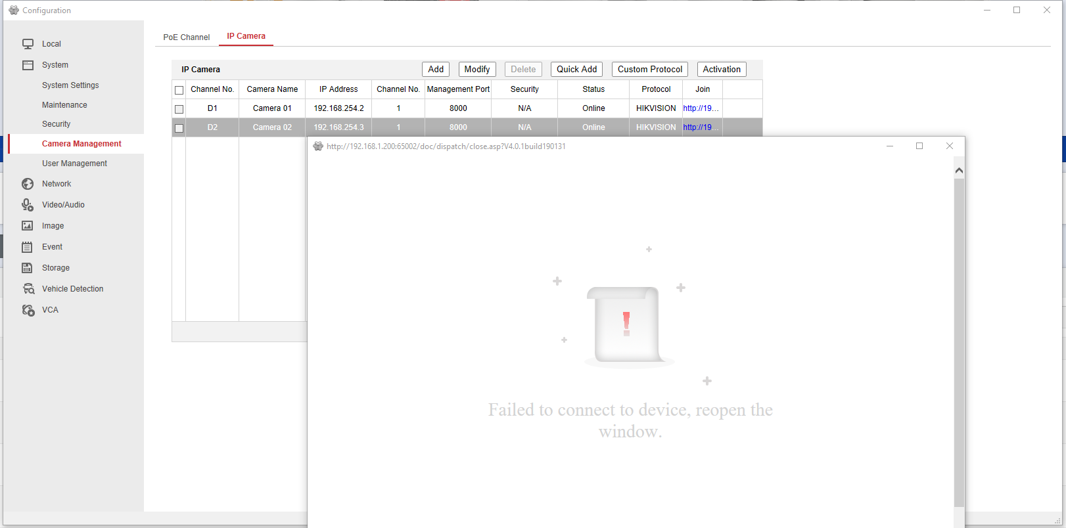Click the popup window's title bar icon
The image size is (1066, 528).
click(x=318, y=146)
